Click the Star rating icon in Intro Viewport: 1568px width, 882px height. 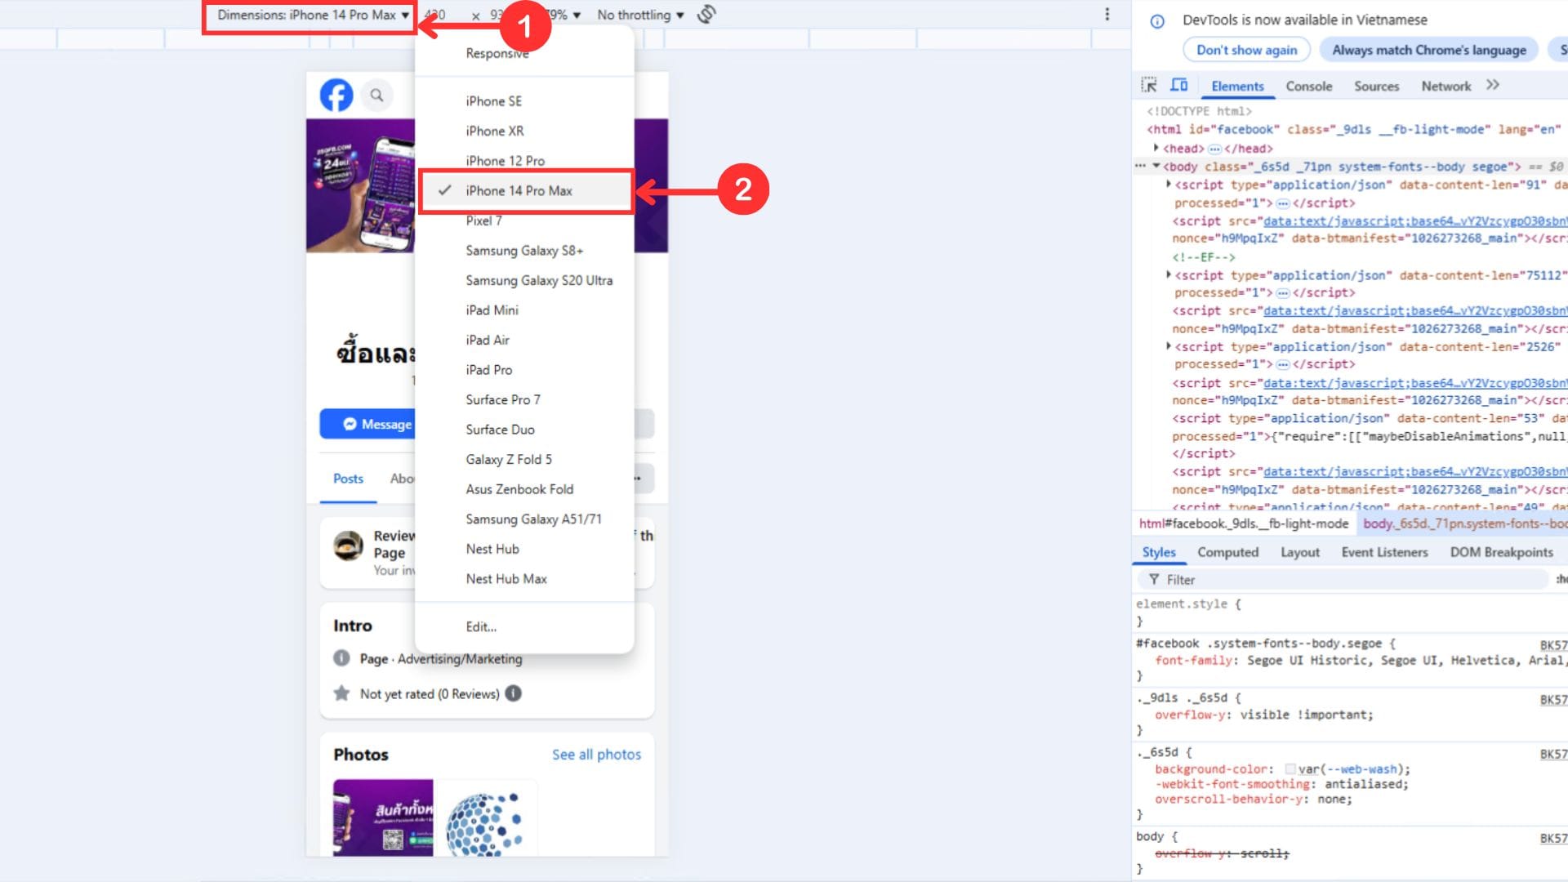coord(341,693)
